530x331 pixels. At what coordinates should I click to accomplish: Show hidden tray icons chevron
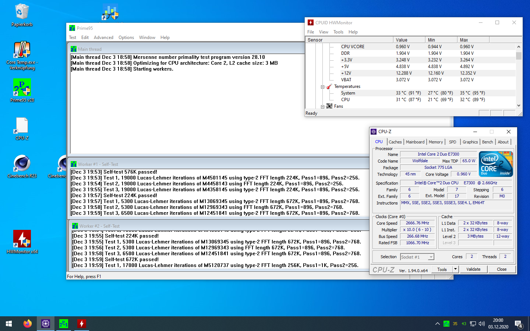(437, 324)
